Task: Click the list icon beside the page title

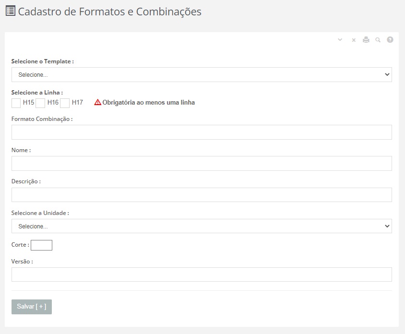Action: coord(11,11)
